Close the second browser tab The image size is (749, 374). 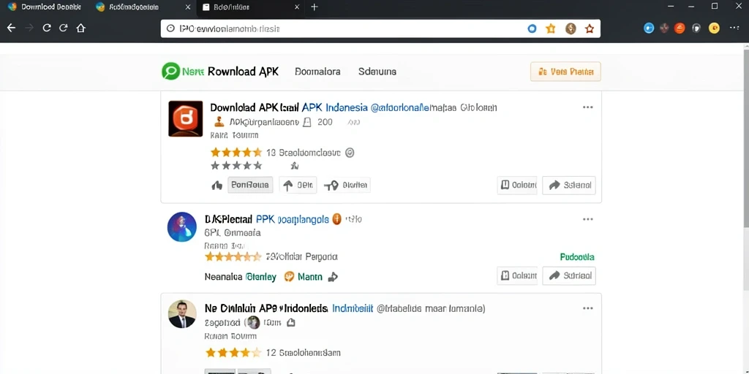click(x=188, y=7)
